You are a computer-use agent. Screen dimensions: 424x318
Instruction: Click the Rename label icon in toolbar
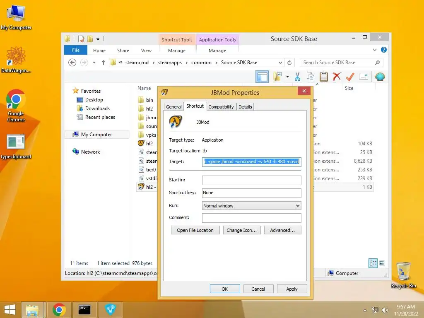tap(364, 77)
